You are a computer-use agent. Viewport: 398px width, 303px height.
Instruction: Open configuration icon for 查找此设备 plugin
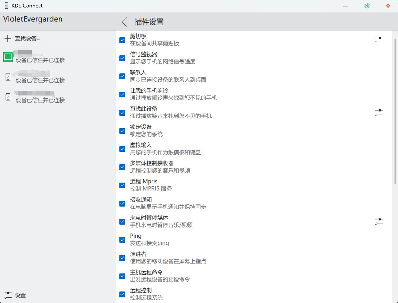[x=378, y=113]
